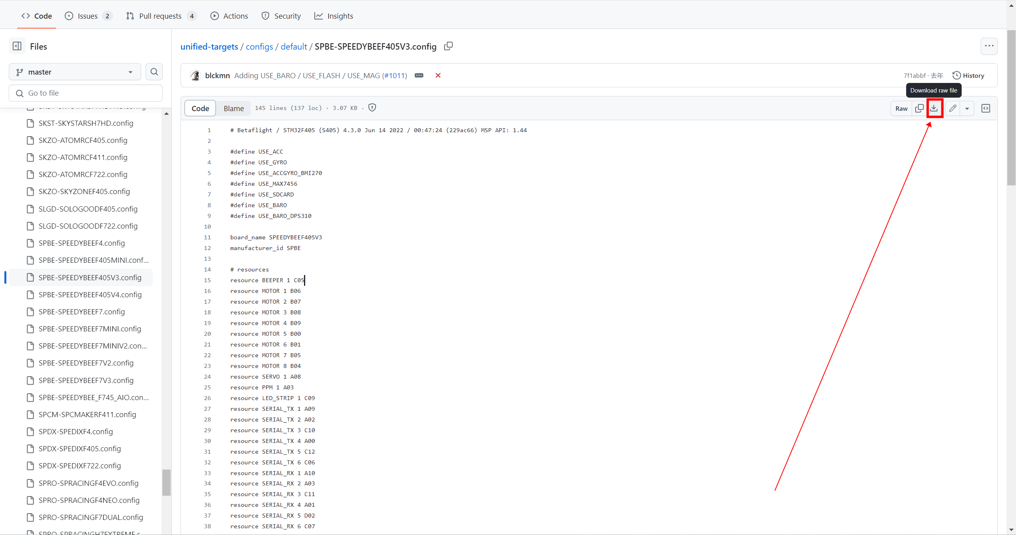
Task: Click the file tree scrollbar thumb
Action: coord(167,483)
